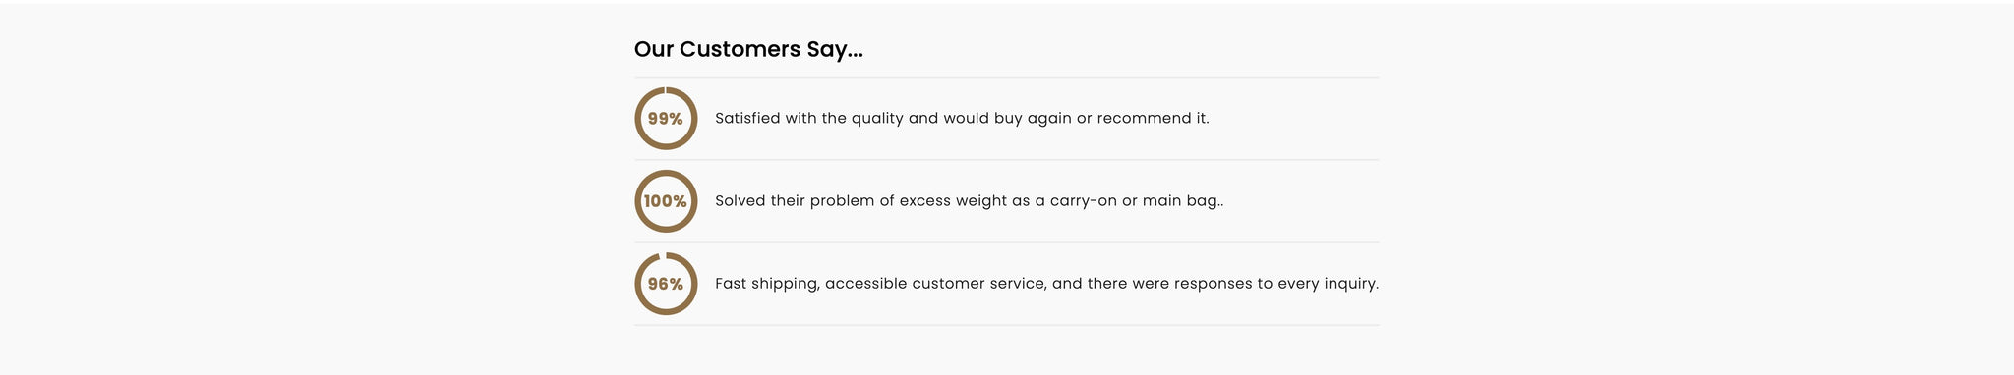Click the 'Fast shipping, accessible customer service' text
2014x375 pixels.
pyautogui.click(x=1046, y=284)
